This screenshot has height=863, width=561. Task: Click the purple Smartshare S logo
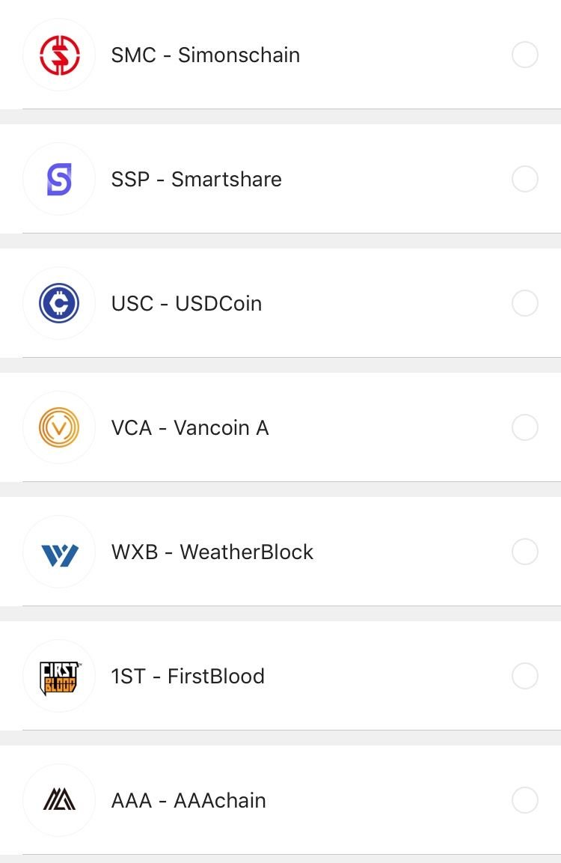pos(59,180)
